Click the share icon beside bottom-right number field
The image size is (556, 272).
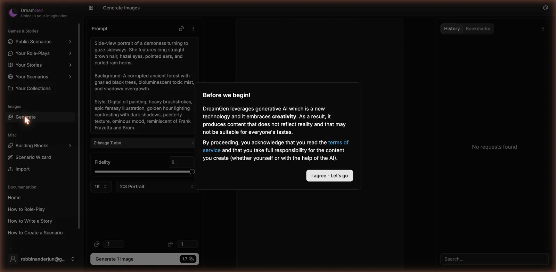coord(170,244)
